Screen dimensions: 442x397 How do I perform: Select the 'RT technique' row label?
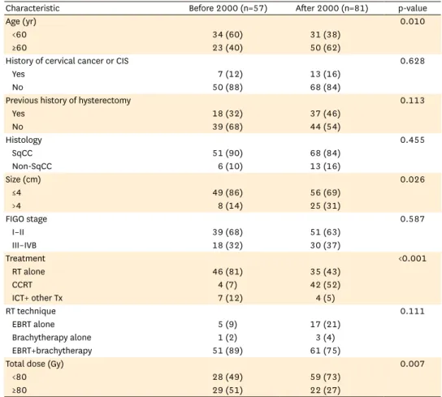(30, 311)
